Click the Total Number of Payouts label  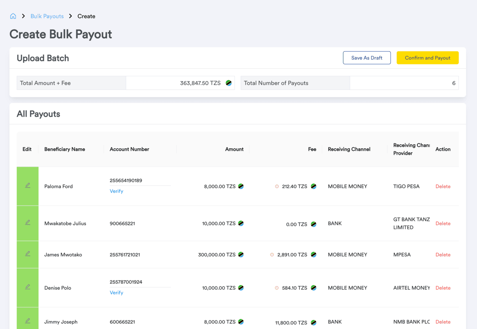(276, 83)
